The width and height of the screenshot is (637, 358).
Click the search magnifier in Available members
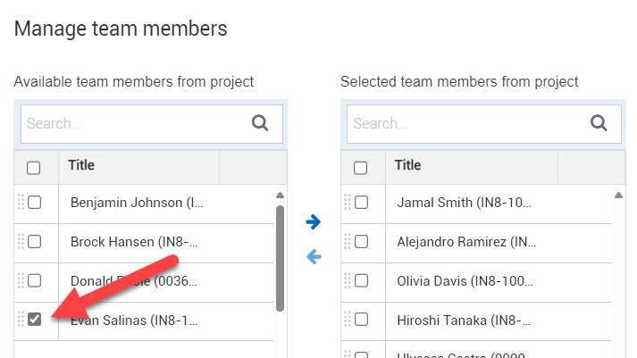coord(260,123)
